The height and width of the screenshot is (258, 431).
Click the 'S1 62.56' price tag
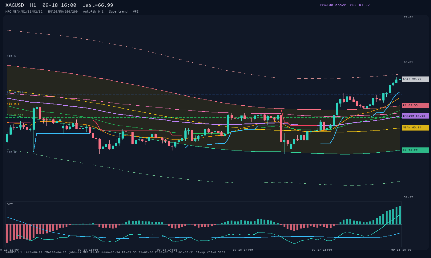(415, 150)
